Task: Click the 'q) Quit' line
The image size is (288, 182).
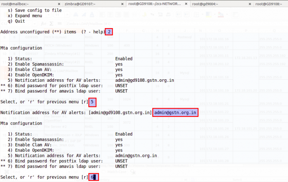Action: (x=16, y=21)
